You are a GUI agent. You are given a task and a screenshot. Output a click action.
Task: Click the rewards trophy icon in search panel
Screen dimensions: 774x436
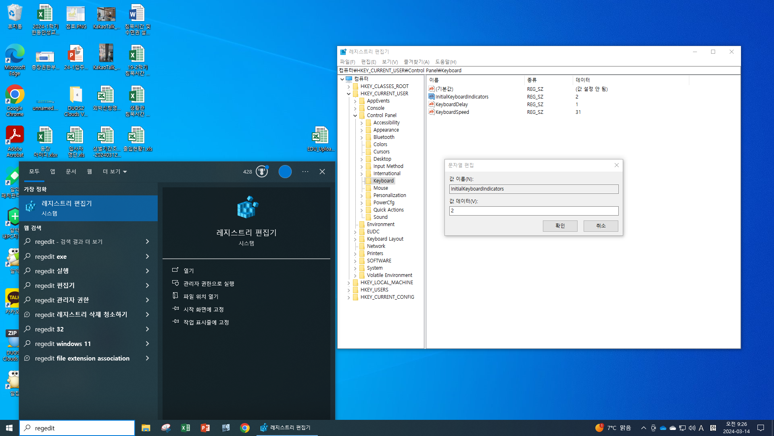(x=262, y=172)
